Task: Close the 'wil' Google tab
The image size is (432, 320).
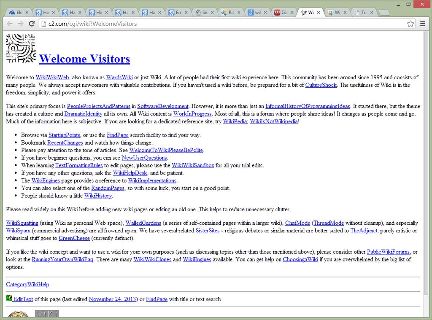Action: 265,12
